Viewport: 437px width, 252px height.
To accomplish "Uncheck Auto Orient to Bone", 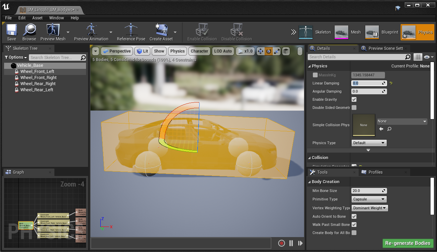I will (354, 216).
